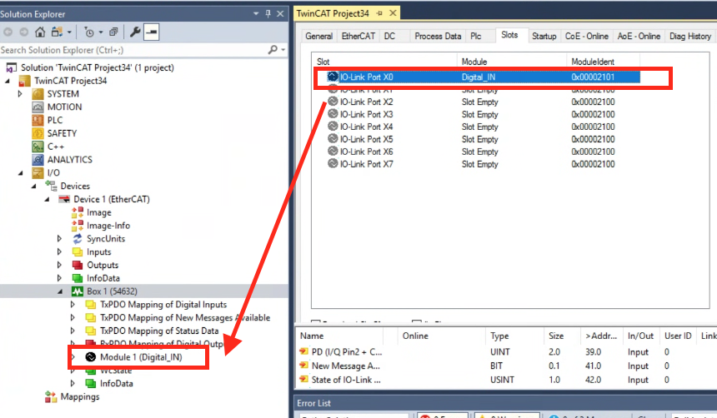This screenshot has height=418, width=717.
Task: Expand TxPDO Mapping of Status Data node
Action: (x=73, y=331)
